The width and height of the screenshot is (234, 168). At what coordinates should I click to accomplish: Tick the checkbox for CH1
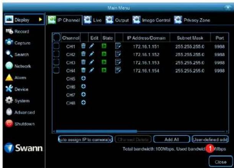56,46
